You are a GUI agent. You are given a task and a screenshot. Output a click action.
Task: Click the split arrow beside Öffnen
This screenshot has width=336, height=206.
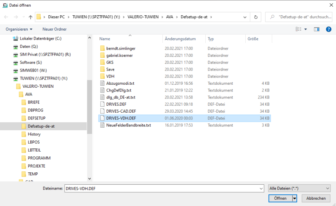[x=295, y=199]
